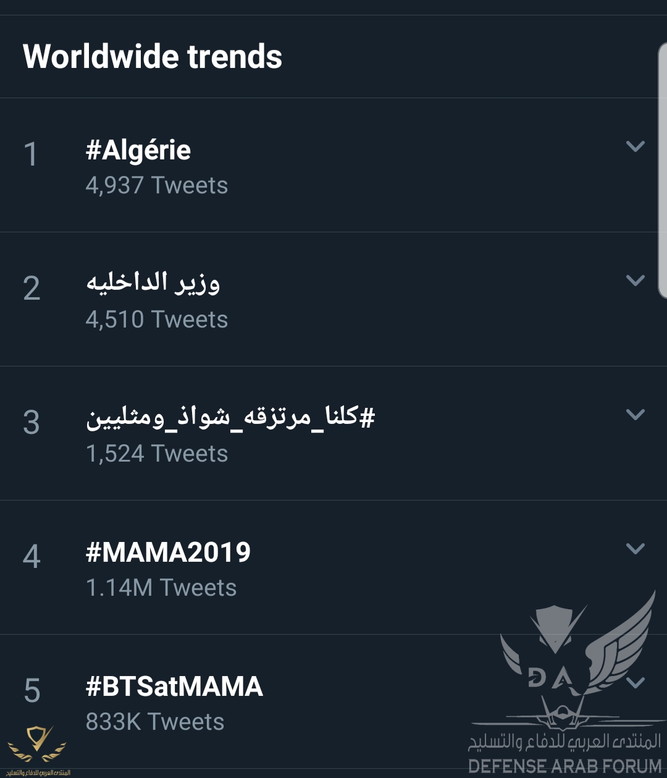This screenshot has height=778, width=667.
Task: Click the DEFENSE ARAB FORUM watermark text
Action: coord(564,766)
